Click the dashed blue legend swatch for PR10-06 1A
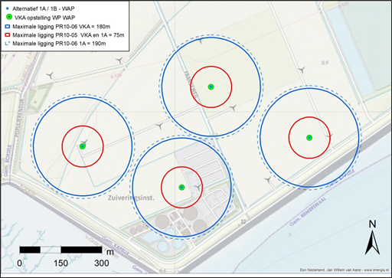Screen dimensions: 392x278 pyautogui.click(x=8, y=44)
